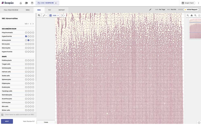Toggle the grid icon next to 100X
The width and height of the screenshot is (201, 126).
(50, 15)
